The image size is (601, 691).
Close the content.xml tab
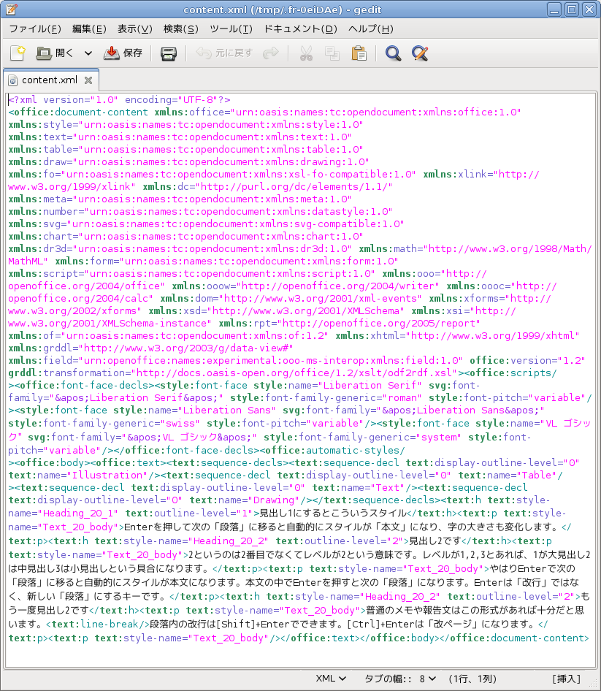(88, 80)
